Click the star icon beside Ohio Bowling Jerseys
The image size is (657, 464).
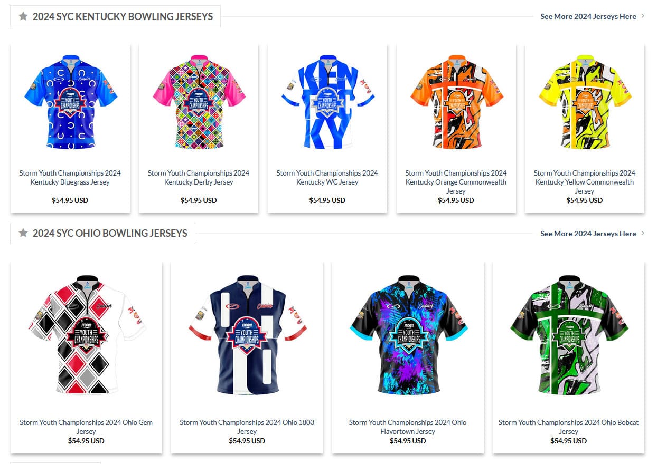click(23, 233)
